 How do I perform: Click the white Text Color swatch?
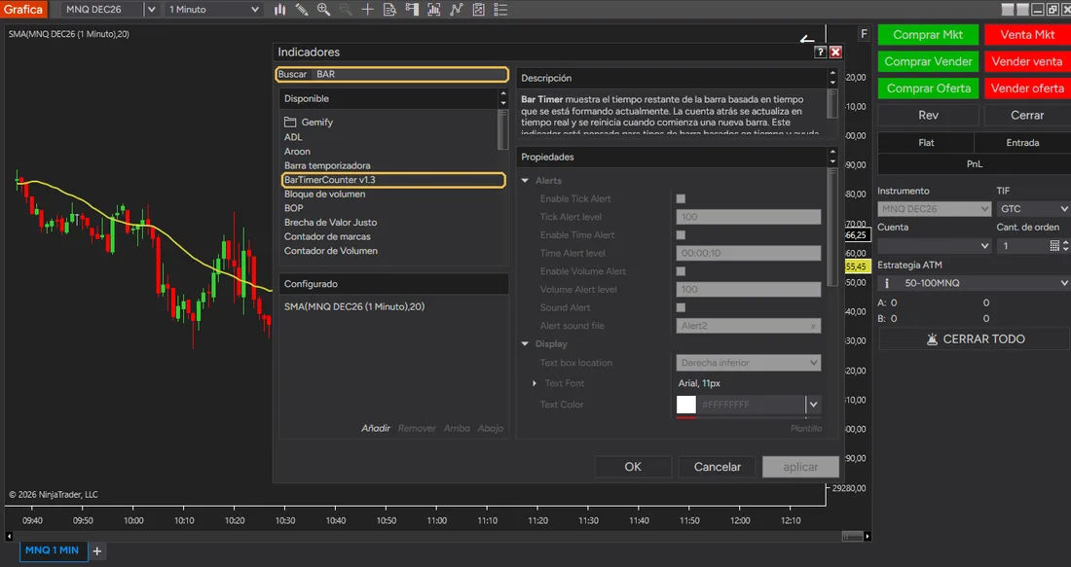685,405
